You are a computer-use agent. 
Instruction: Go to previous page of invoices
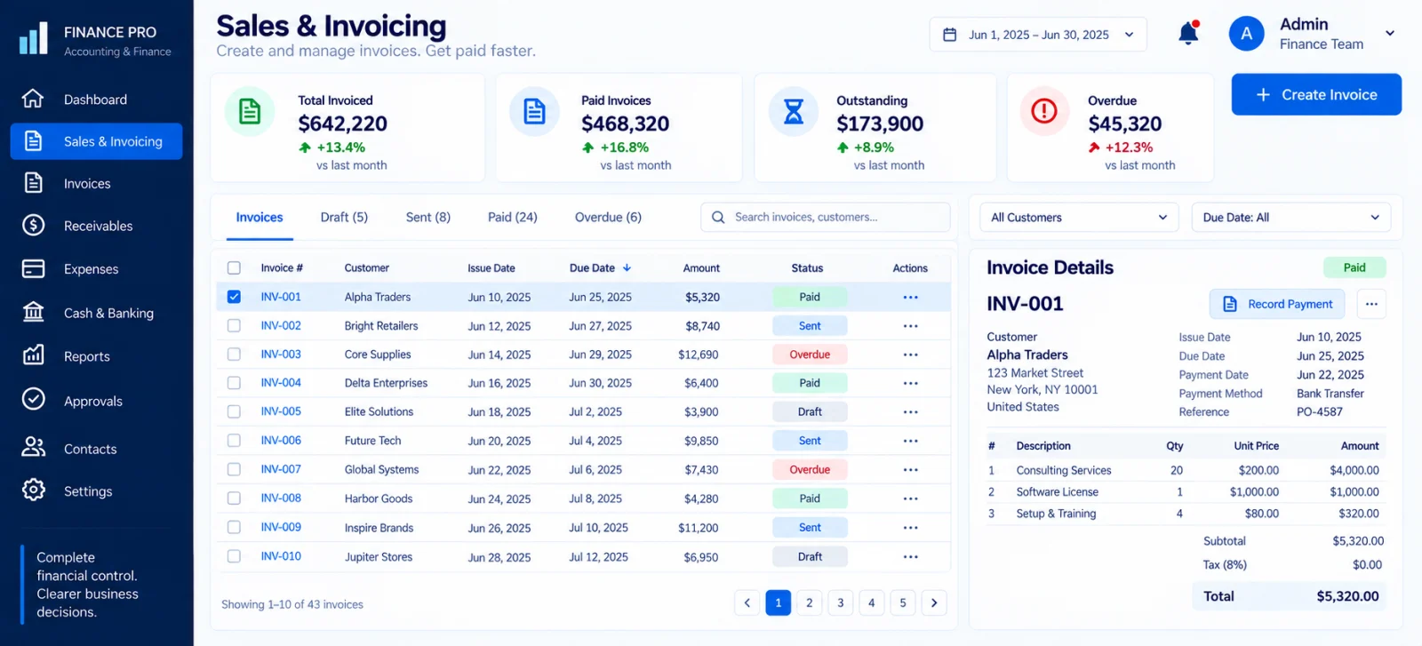point(747,602)
